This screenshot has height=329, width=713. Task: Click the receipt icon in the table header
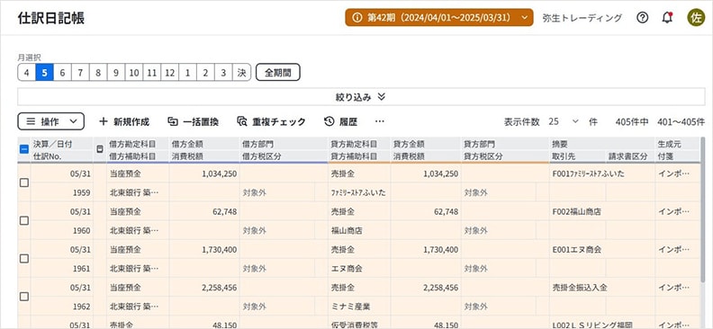[x=100, y=149]
